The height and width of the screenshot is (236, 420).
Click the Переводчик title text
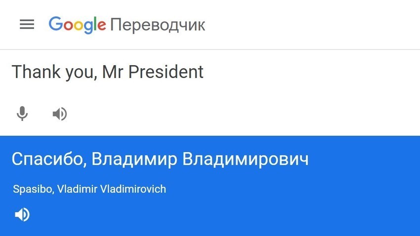(158, 25)
